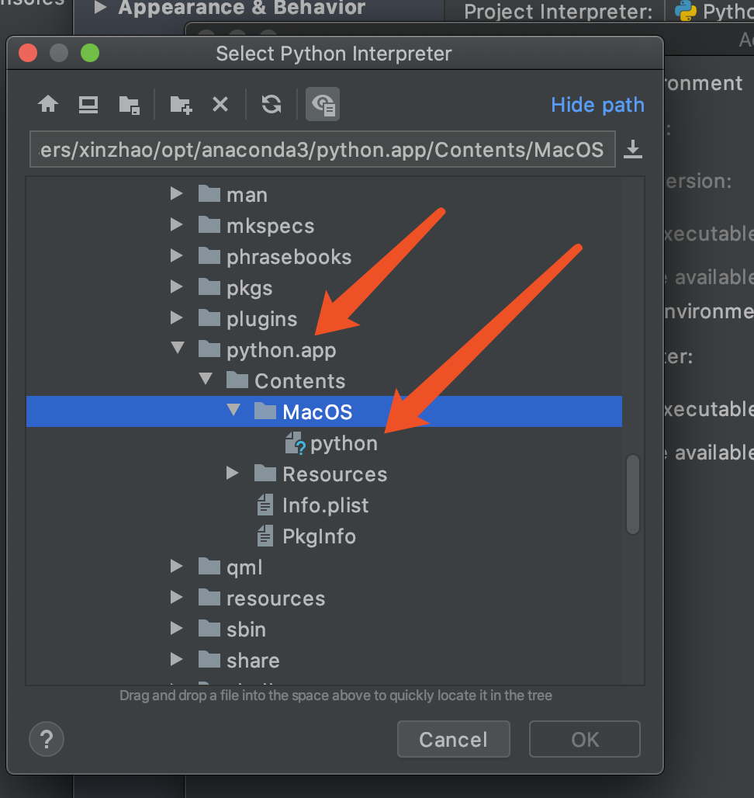Select the phrasebooks folder name
The image size is (754, 798).
click(x=289, y=257)
